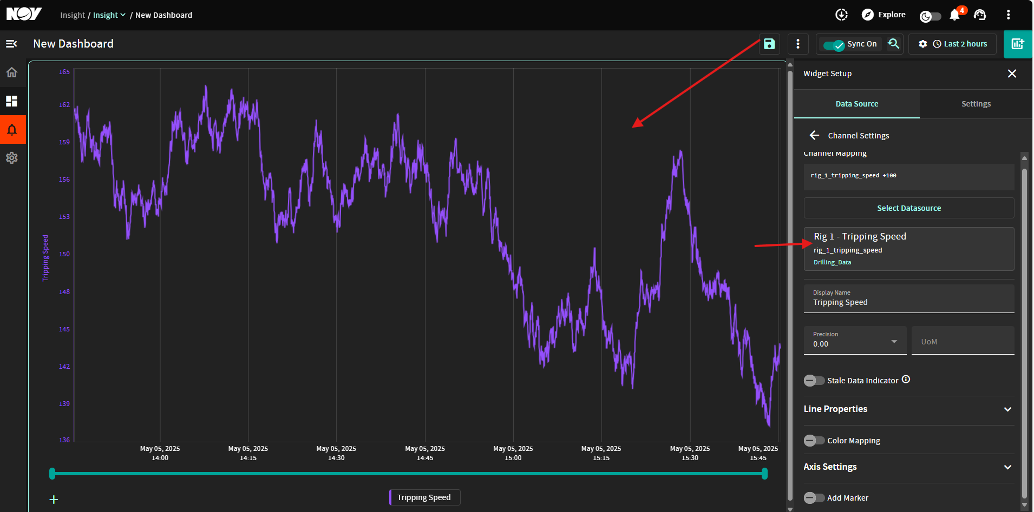Select the Data Source tab

point(857,104)
